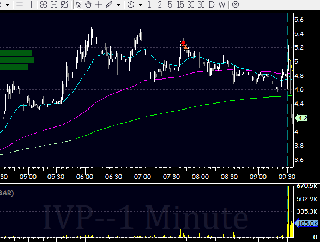Click the red down-triangle trade marker
The width and height of the screenshot is (320, 242).
[x=183, y=43]
